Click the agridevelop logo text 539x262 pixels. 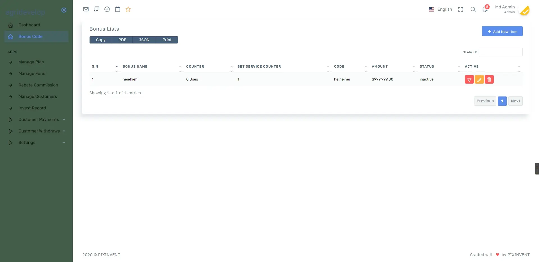(25, 13)
